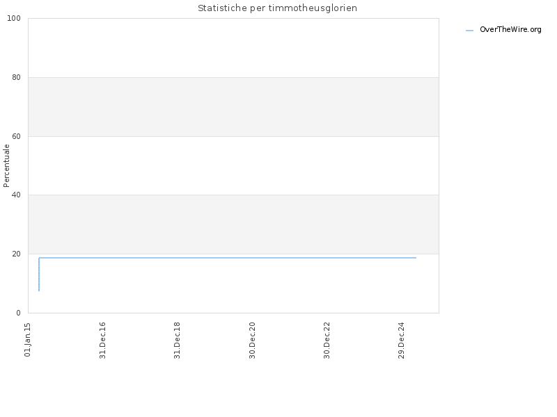
Task: Select the 30.Dec.20 x-axis date label
Action: pos(252,339)
